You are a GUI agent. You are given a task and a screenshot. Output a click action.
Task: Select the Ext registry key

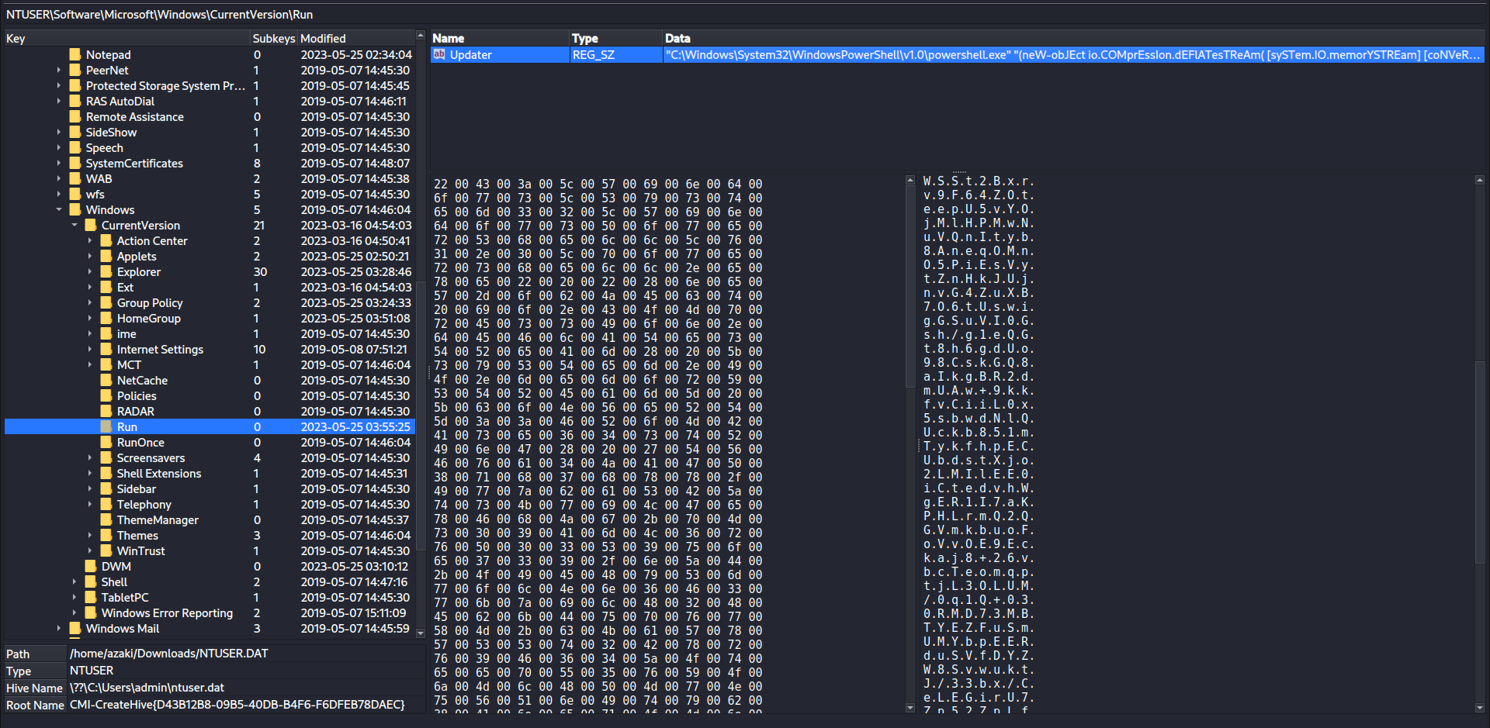(x=125, y=287)
